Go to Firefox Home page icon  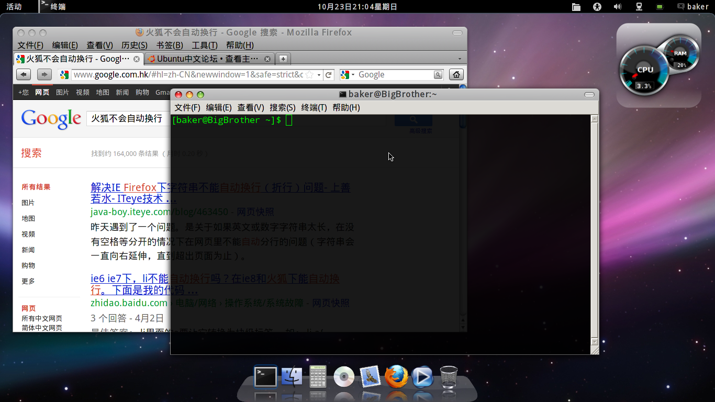456,75
